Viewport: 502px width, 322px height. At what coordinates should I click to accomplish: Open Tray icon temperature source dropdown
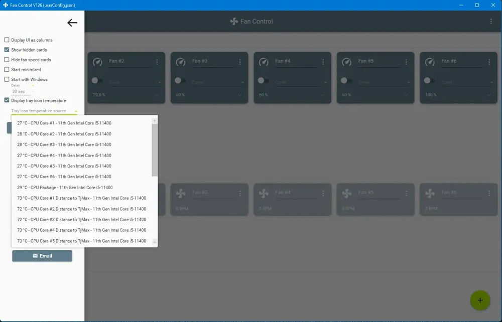[44, 111]
